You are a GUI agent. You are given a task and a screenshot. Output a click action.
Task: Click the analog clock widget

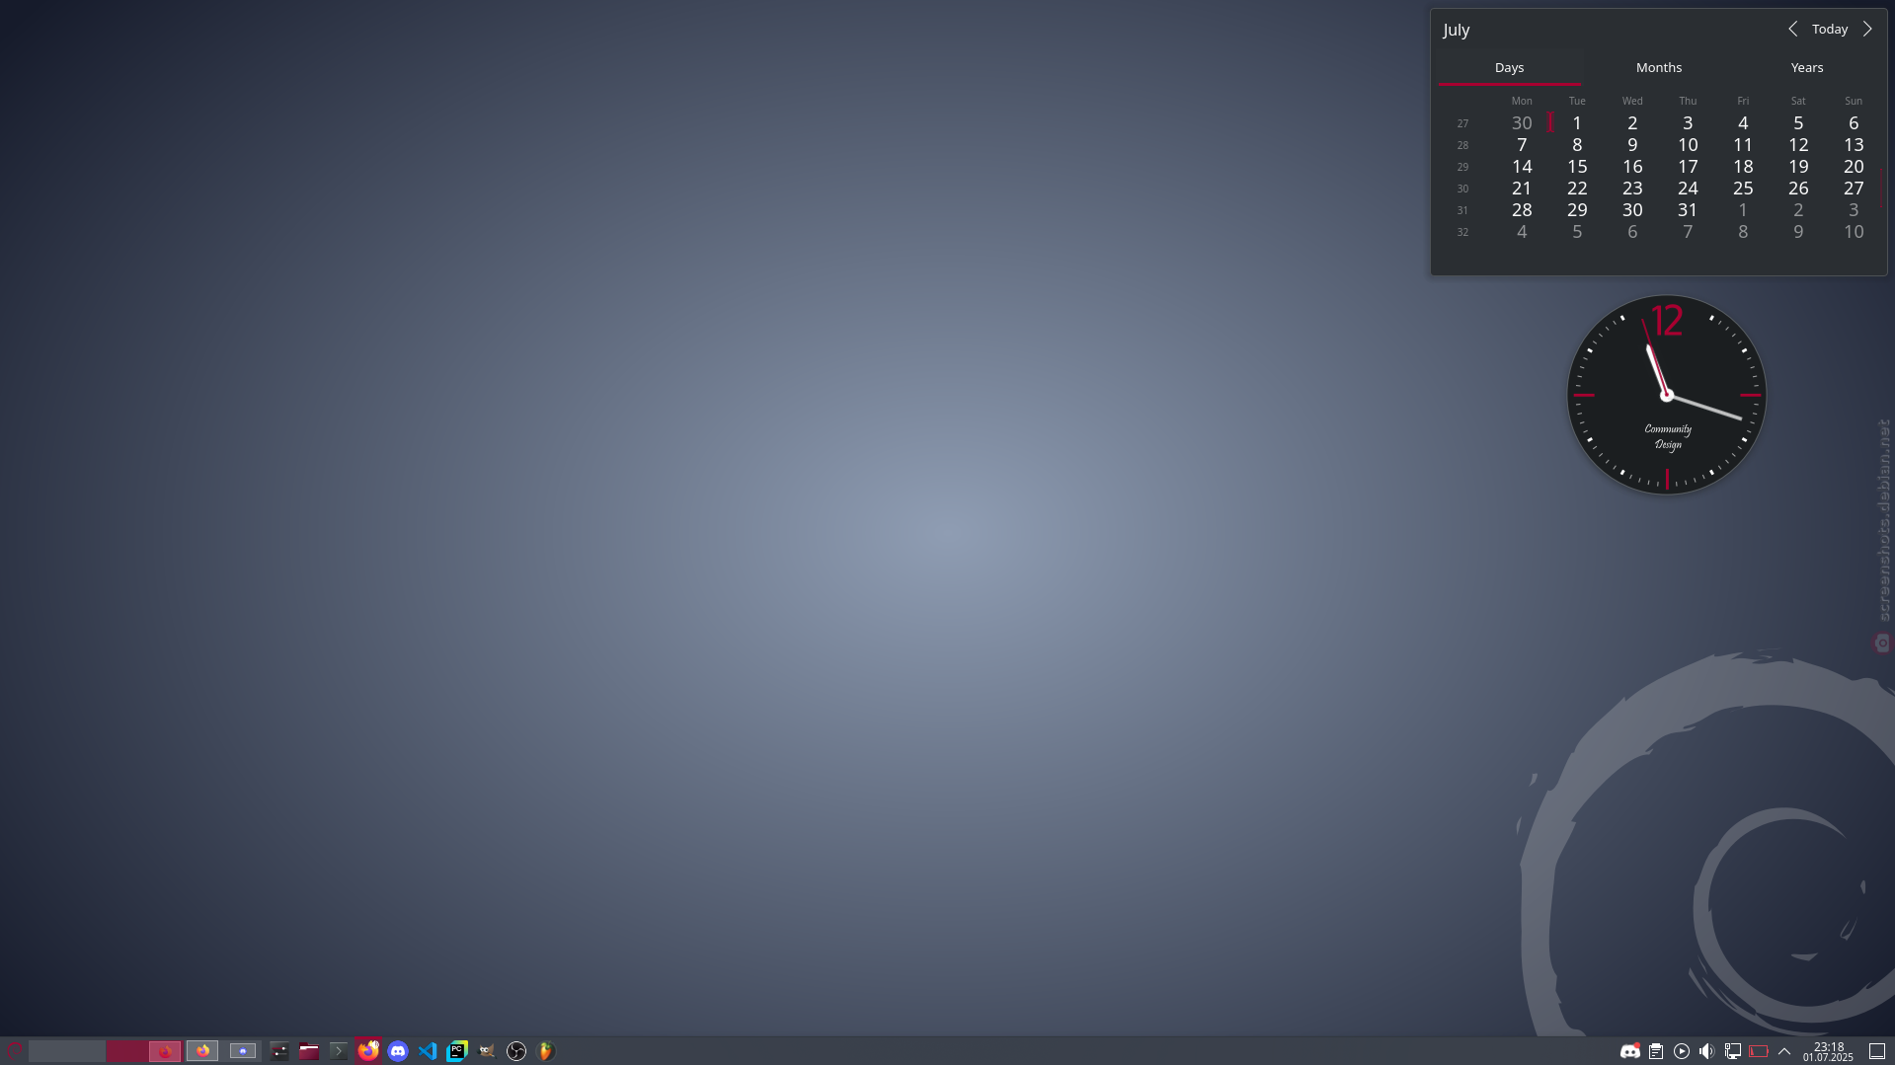click(x=1667, y=395)
